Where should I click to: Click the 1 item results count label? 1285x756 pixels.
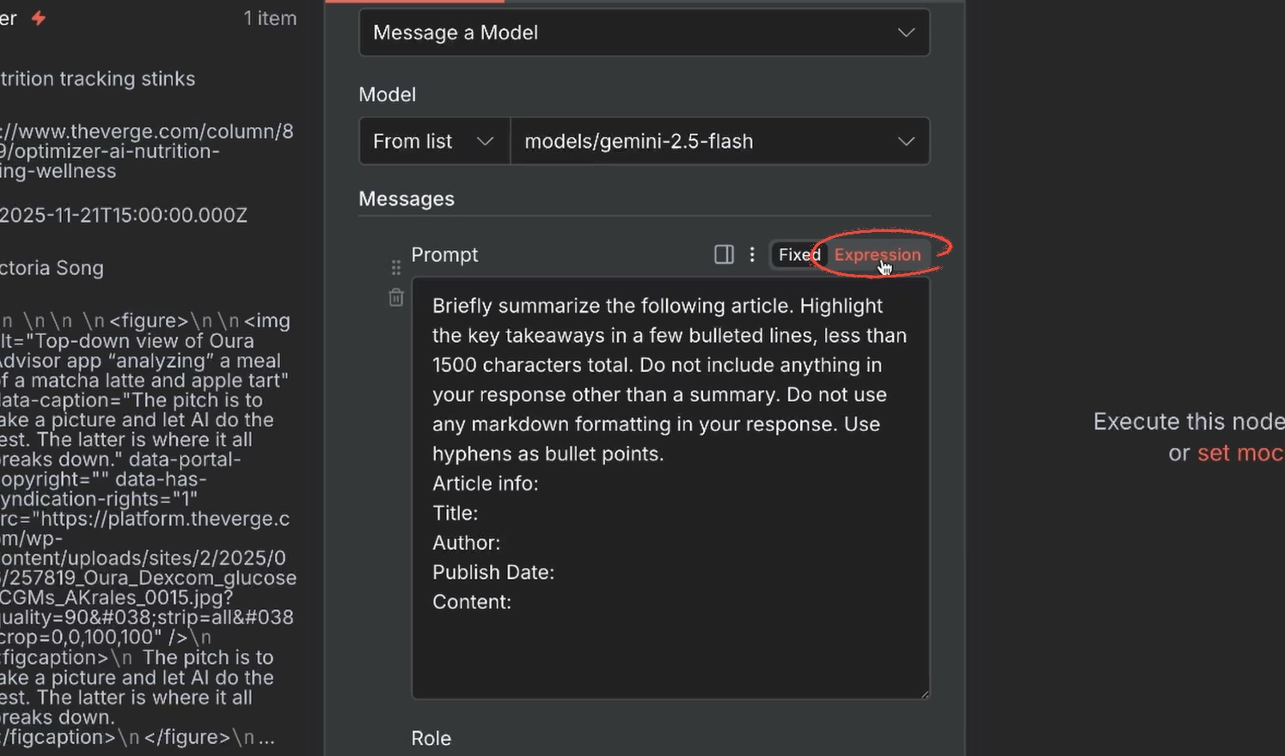point(269,17)
